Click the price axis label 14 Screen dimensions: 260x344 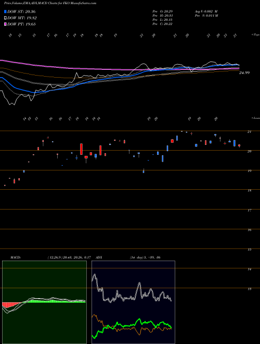click(249, 269)
